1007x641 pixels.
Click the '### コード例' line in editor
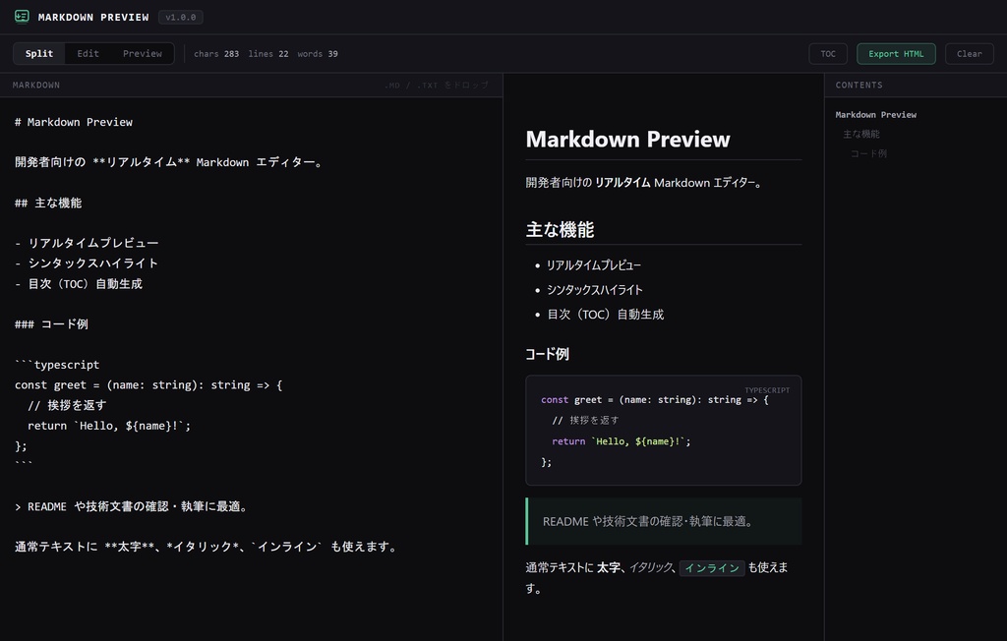(x=51, y=324)
